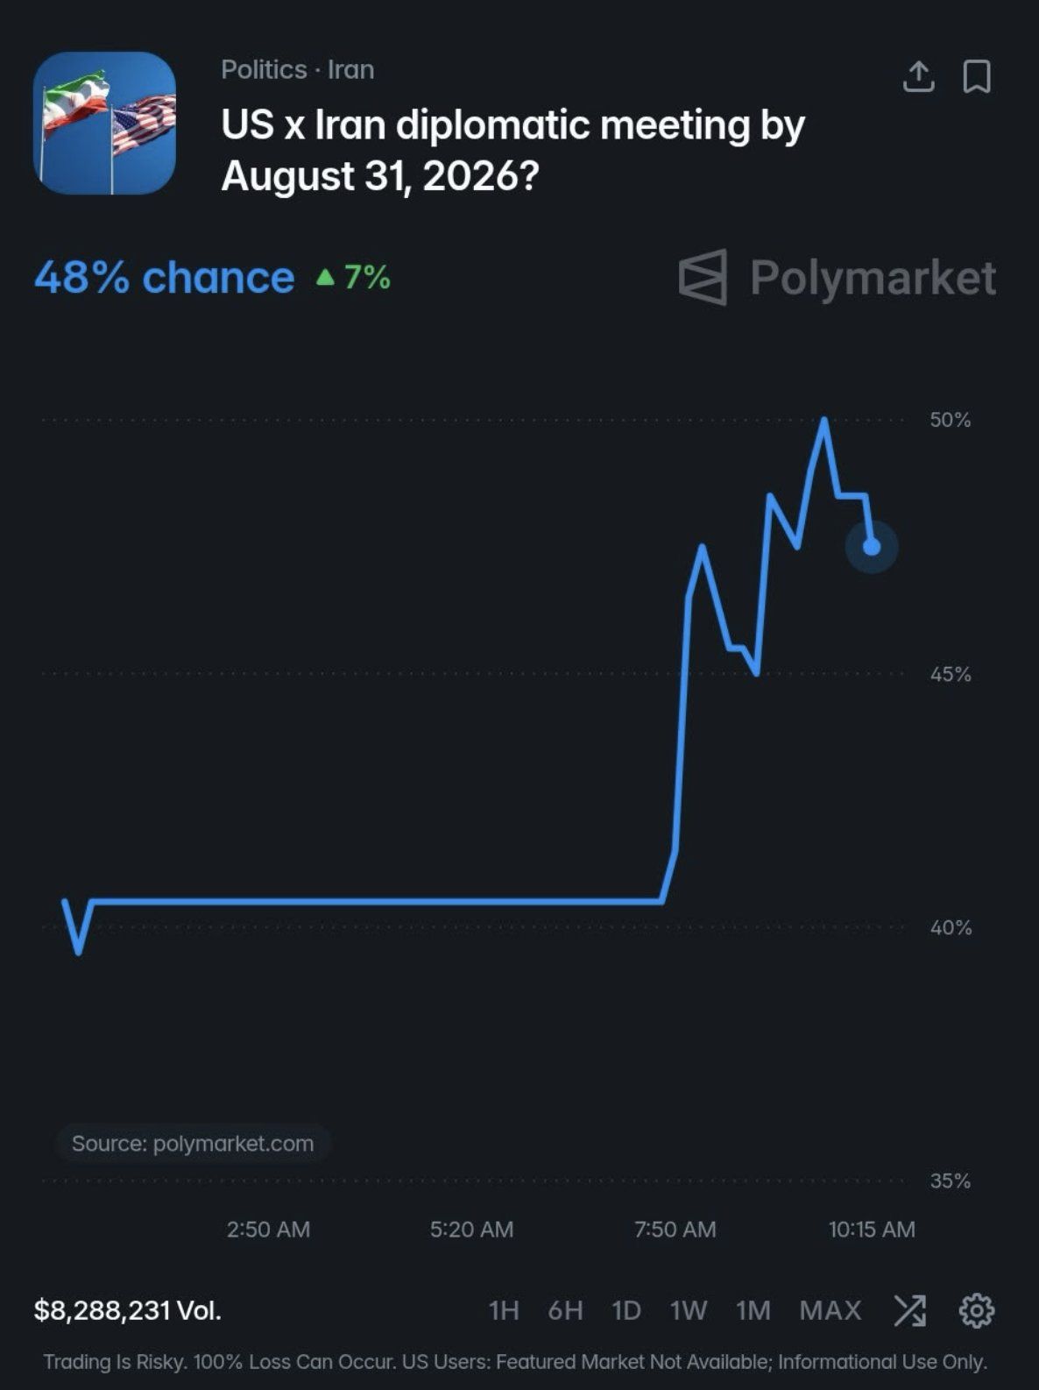The width and height of the screenshot is (1039, 1390).
Task: Click the Polymarket logo icon
Action: pyautogui.click(x=703, y=277)
